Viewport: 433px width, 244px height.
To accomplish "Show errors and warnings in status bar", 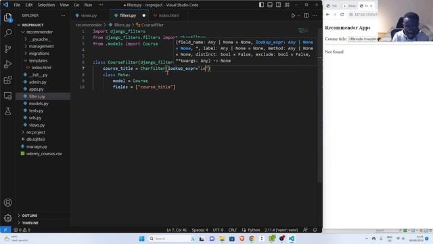I will [22, 230].
